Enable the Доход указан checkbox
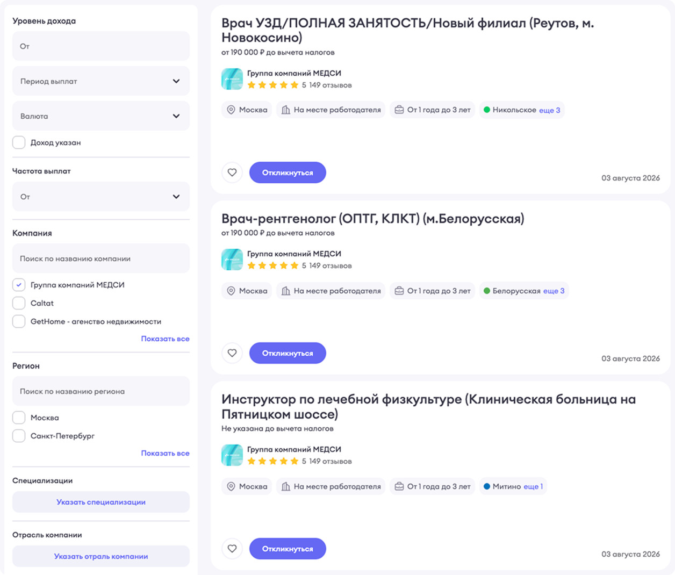This screenshot has height=575, width=675. pos(19,142)
